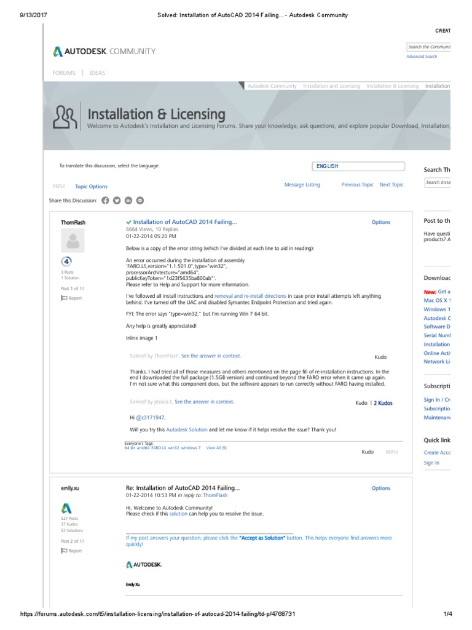The image size is (472, 630).
Task: Click 'Create Acco' quick link
Action: coord(437,453)
